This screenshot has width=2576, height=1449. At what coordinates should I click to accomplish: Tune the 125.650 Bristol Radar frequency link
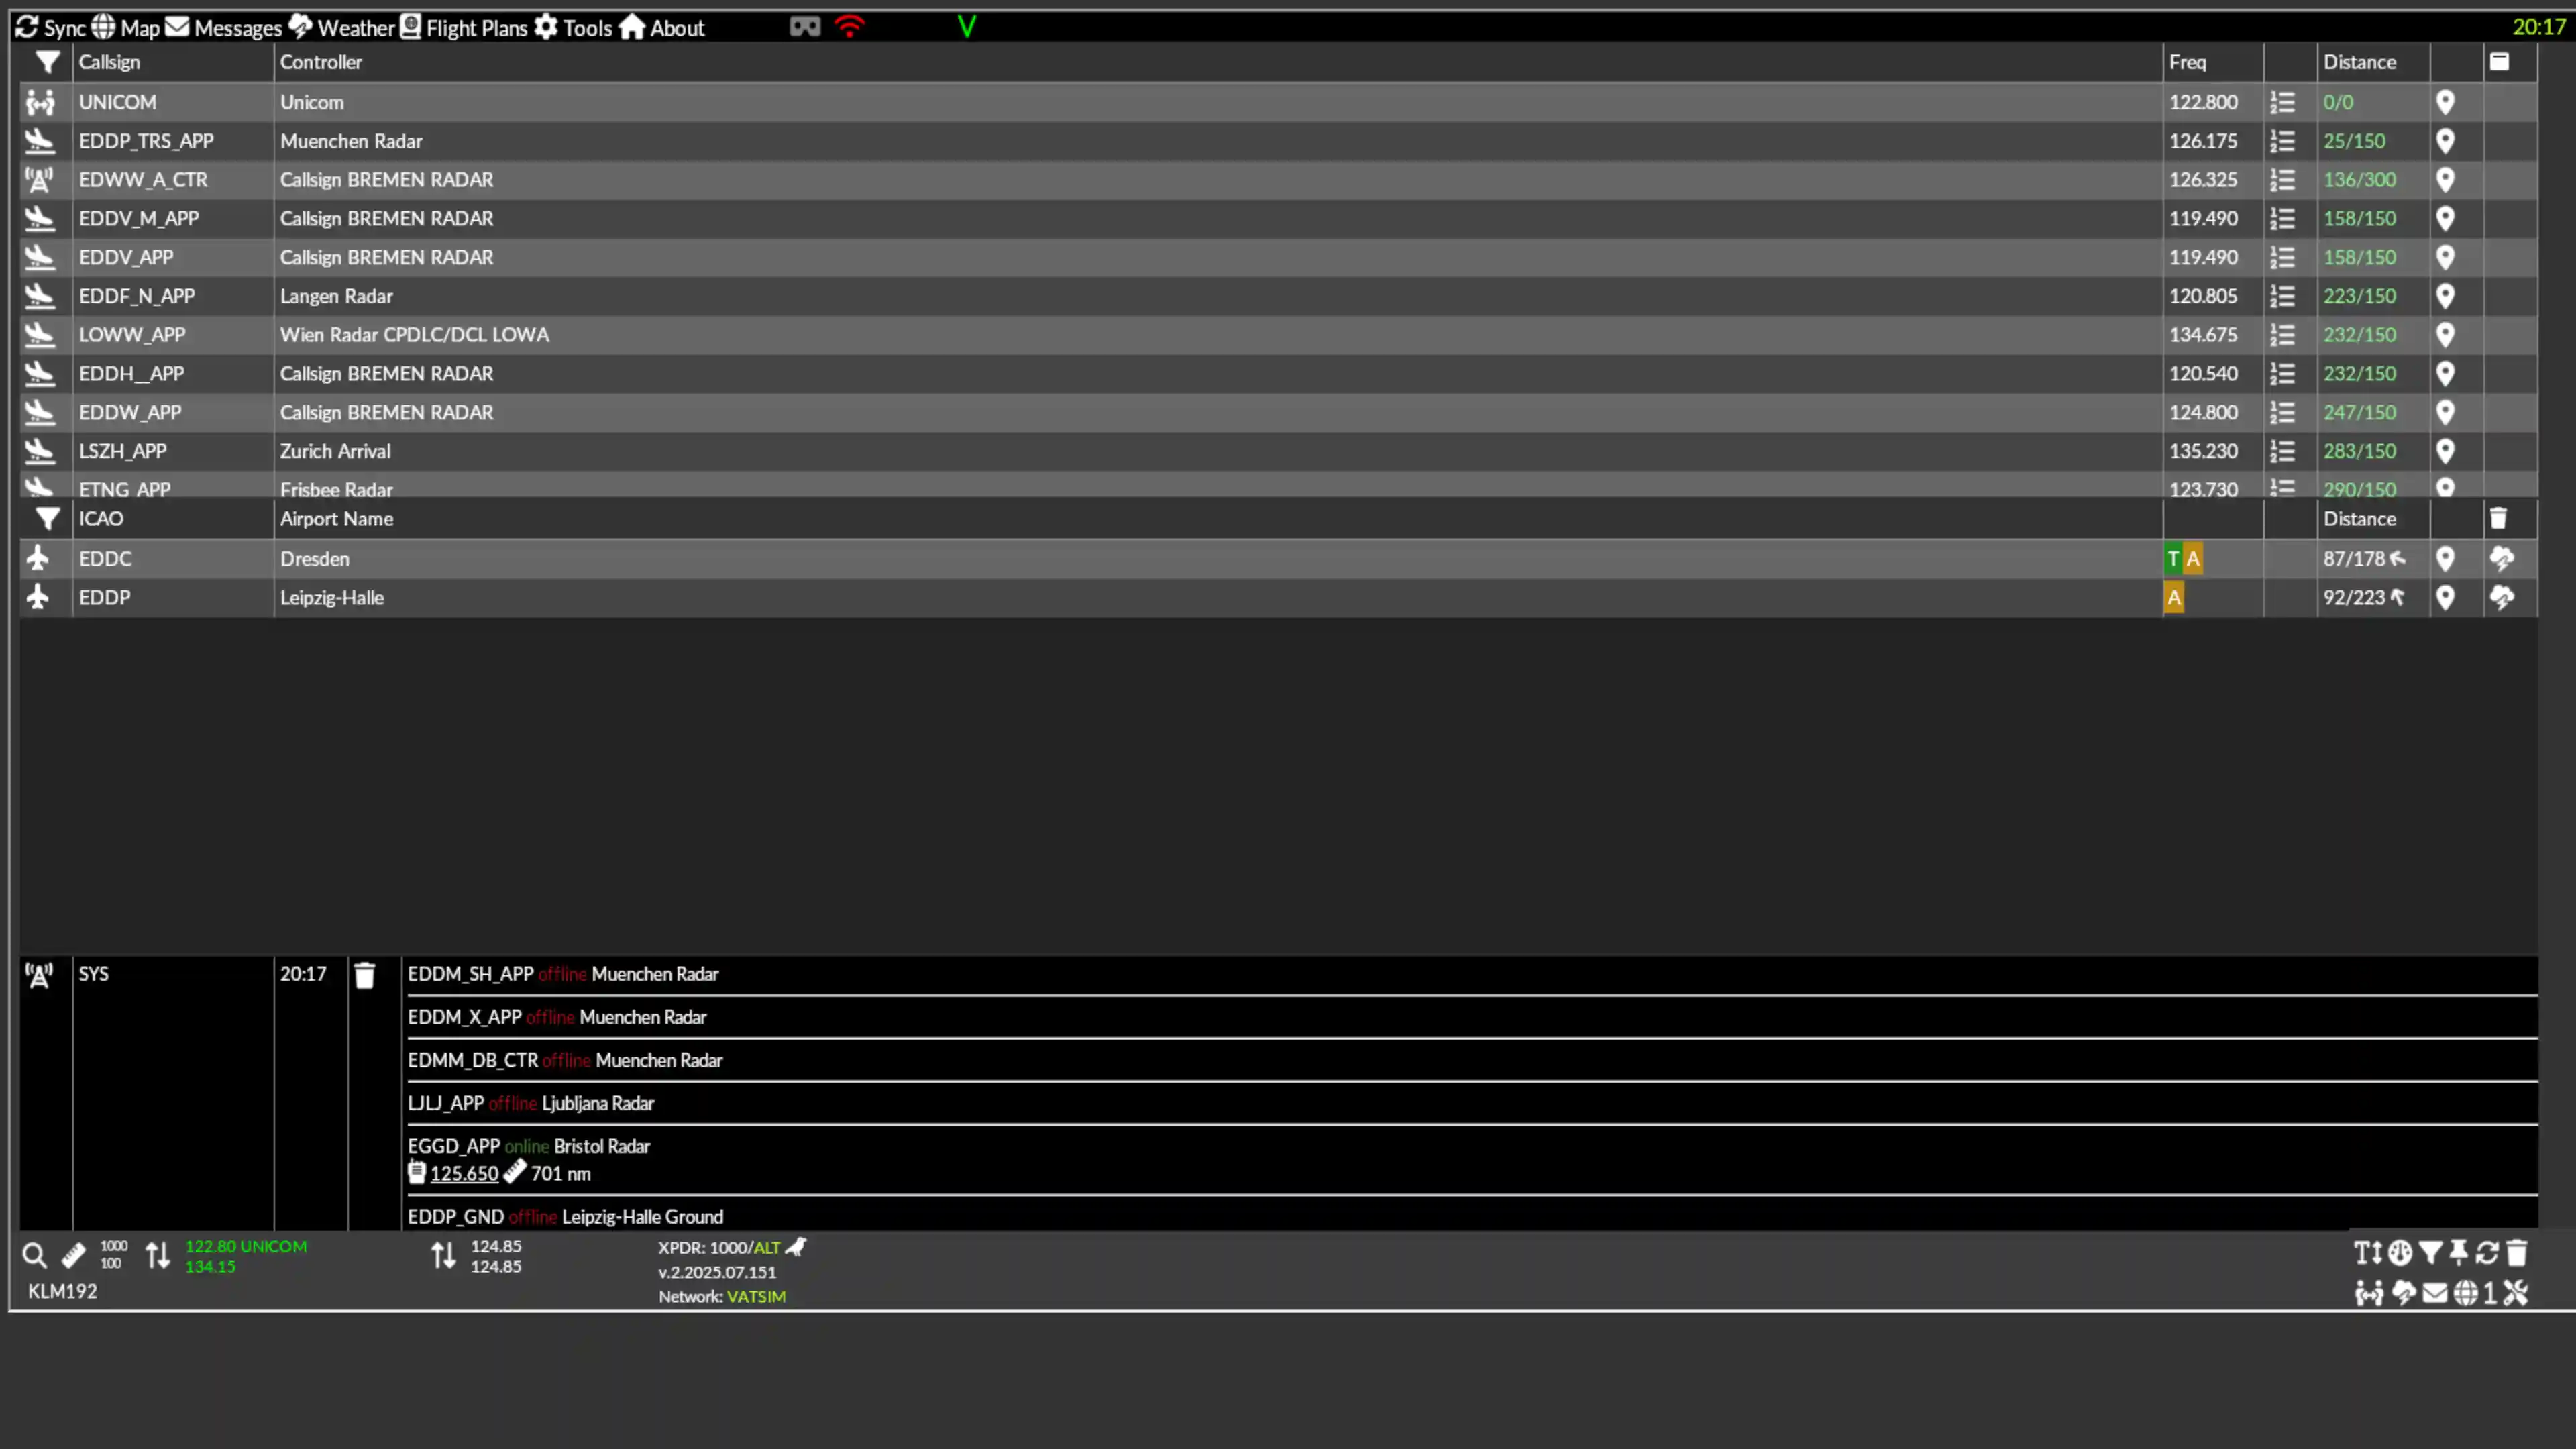tap(464, 1173)
